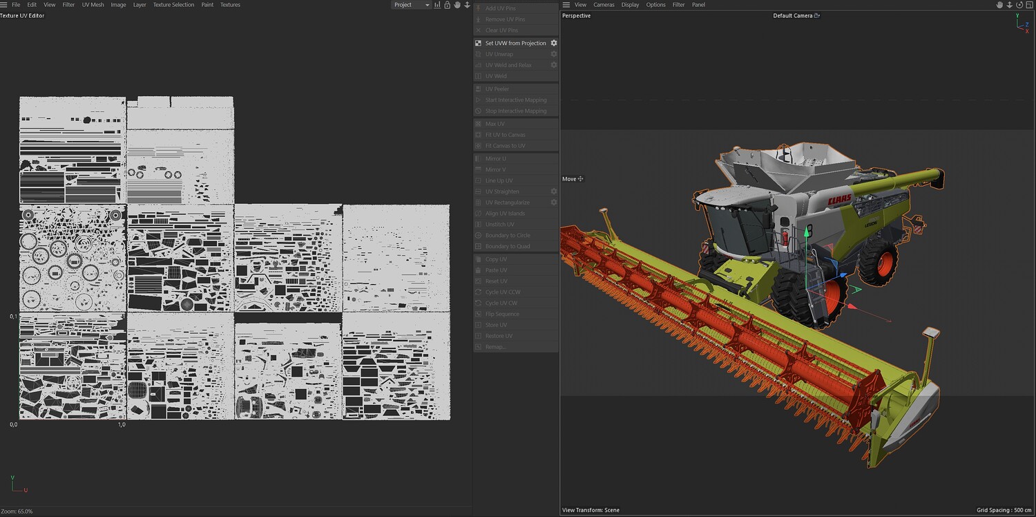1036x517 pixels.
Task: Open the Paint menu
Action: coord(207,5)
